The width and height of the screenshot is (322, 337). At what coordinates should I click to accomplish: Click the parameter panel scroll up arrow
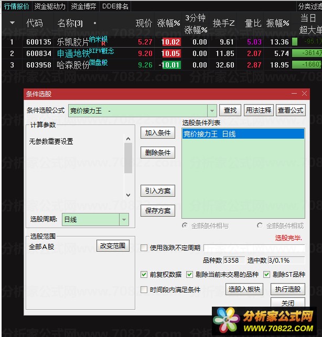coord(128,139)
